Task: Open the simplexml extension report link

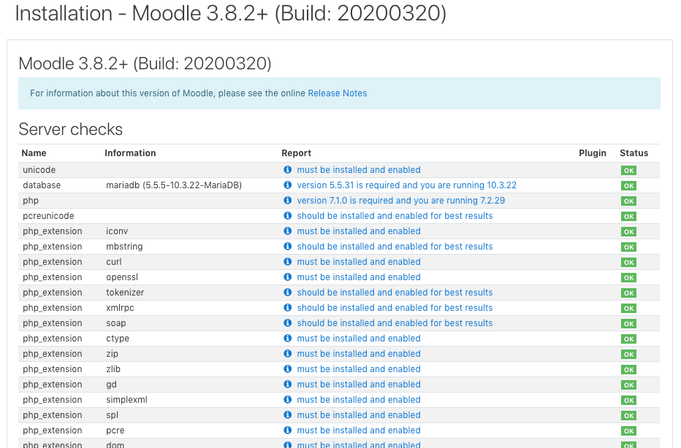Action: point(358,400)
